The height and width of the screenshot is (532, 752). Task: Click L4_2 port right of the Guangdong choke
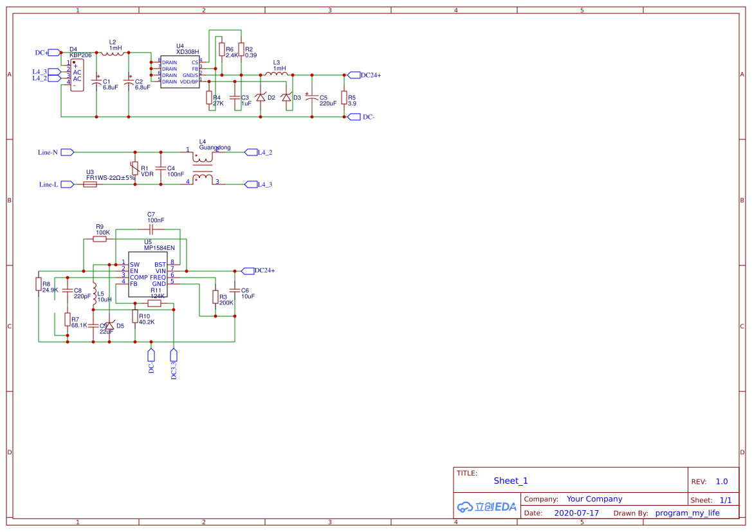coord(251,152)
